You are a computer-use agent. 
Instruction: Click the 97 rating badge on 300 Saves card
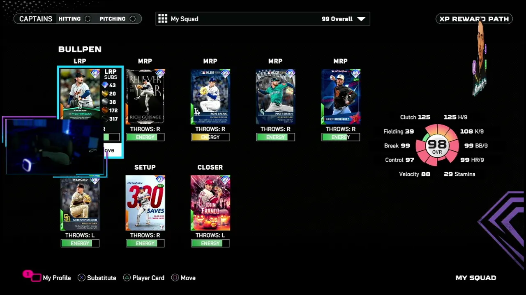click(160, 180)
